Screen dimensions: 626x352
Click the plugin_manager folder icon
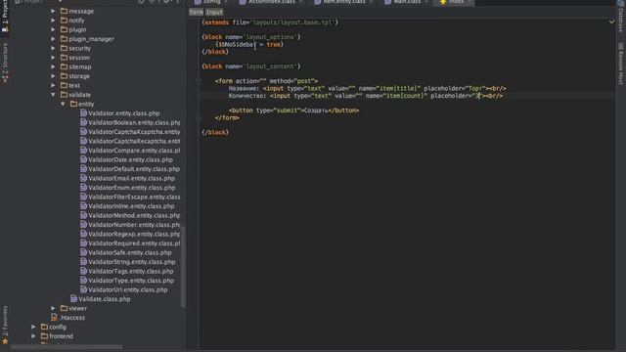[64, 39]
